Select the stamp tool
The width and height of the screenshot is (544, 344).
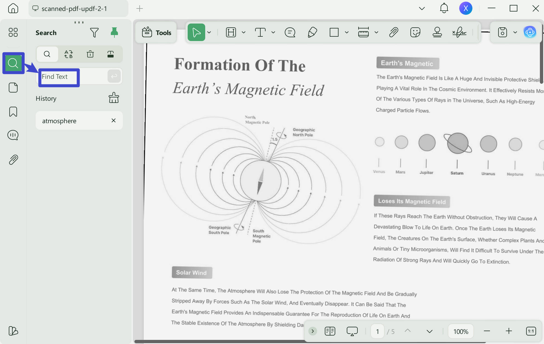point(437,32)
